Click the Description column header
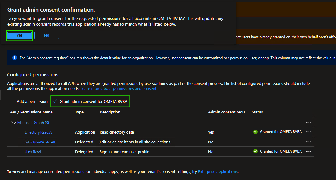The height and width of the screenshot is (180, 336). tap(110, 112)
